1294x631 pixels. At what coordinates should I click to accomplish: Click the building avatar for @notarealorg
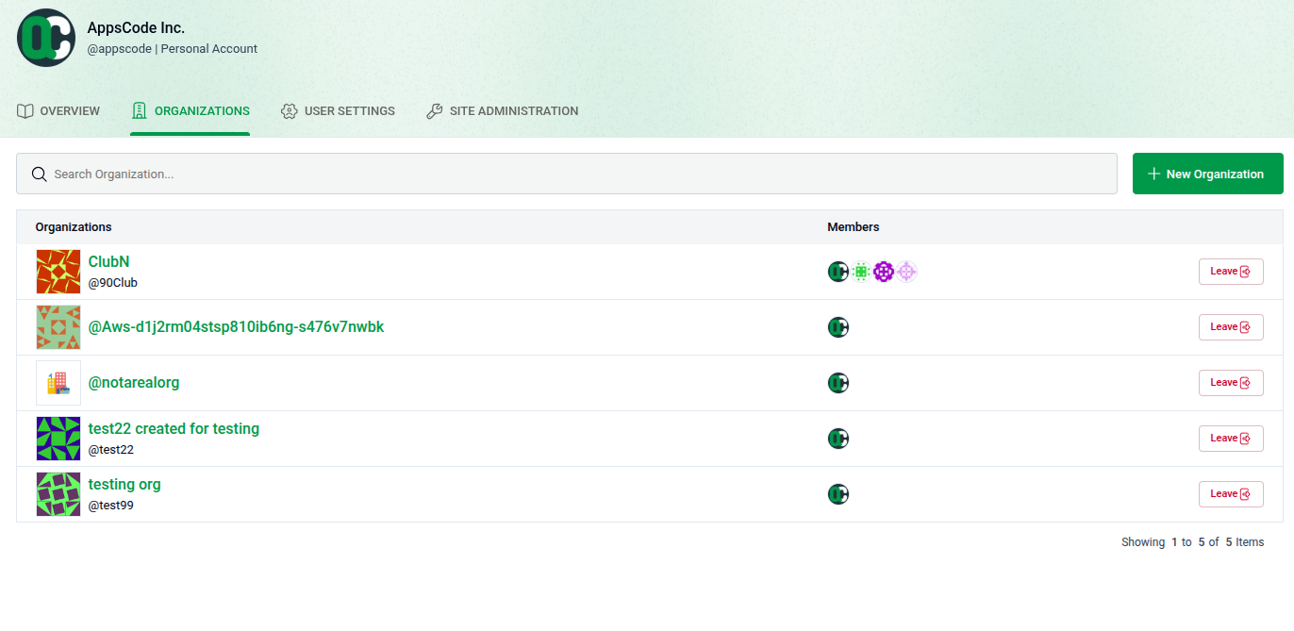click(58, 382)
